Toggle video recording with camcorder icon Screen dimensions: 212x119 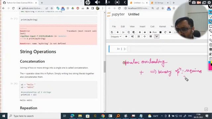coord(199,3)
